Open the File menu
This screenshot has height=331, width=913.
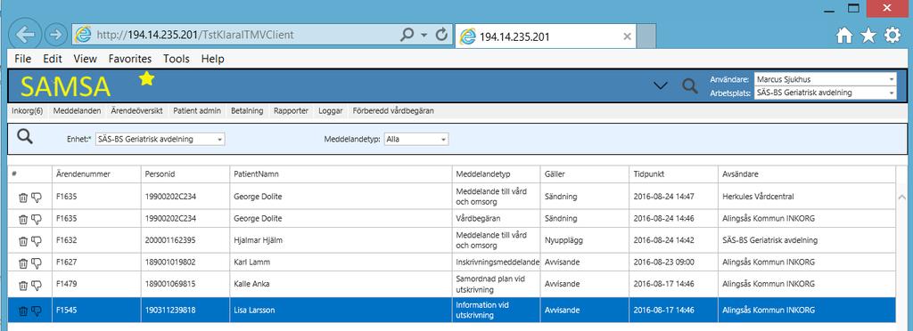pos(22,59)
